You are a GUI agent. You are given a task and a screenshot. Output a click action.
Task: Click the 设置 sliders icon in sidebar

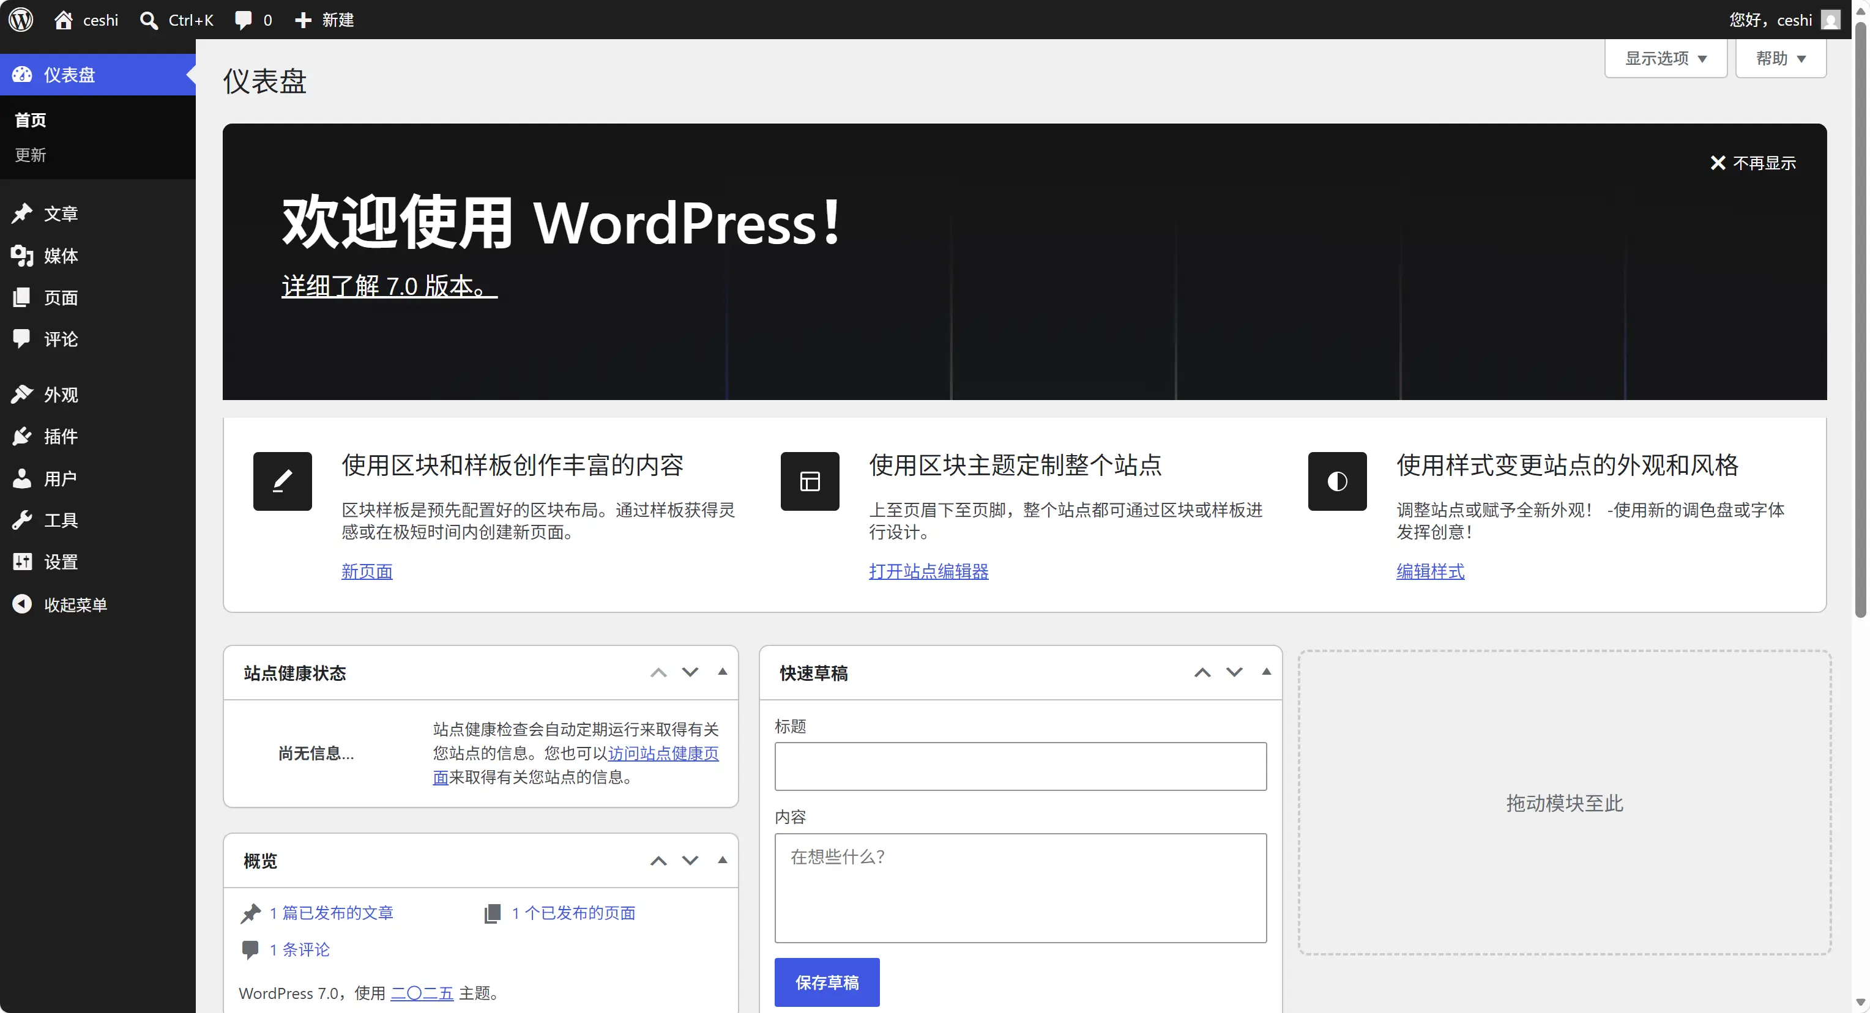[22, 562]
